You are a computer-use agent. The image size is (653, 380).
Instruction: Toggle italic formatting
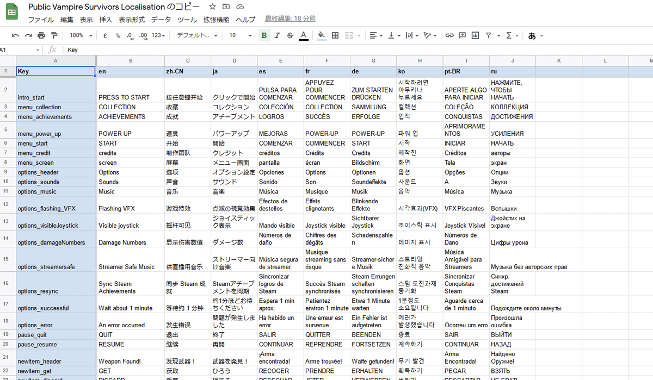[277, 35]
